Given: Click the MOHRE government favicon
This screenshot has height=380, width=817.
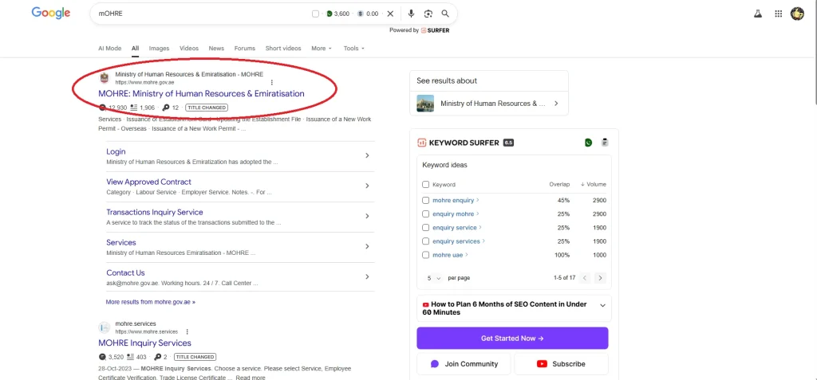Looking at the screenshot, I should coord(105,78).
